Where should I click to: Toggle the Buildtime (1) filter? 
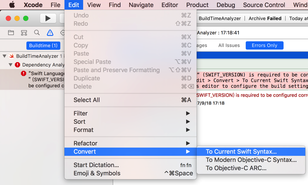point(43,46)
